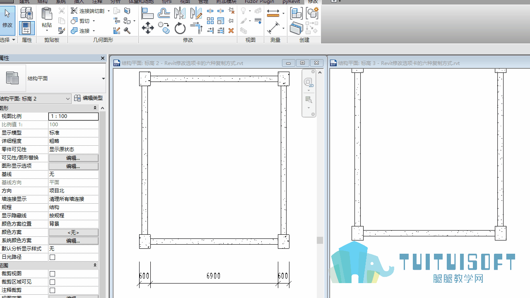Switch to the pyRevit ribbon tab
The image size is (530, 298).
[x=291, y=2]
